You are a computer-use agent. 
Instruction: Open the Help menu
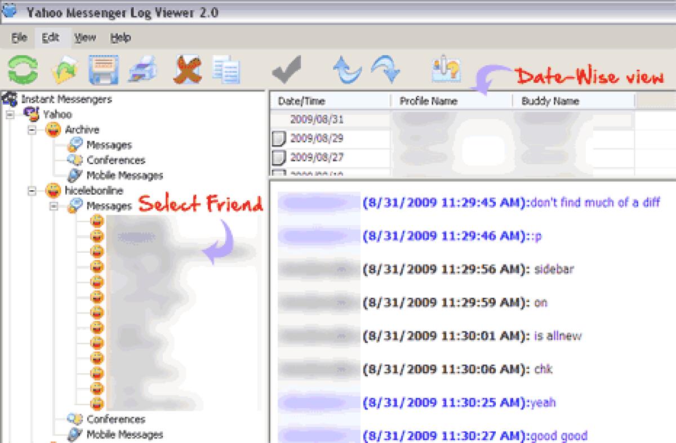(x=121, y=38)
